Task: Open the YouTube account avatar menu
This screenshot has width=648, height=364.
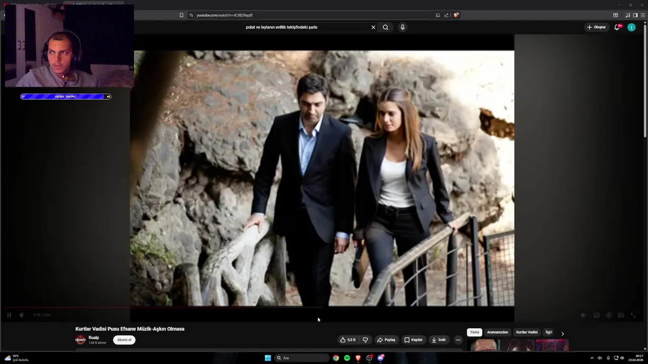Action: 631,27
